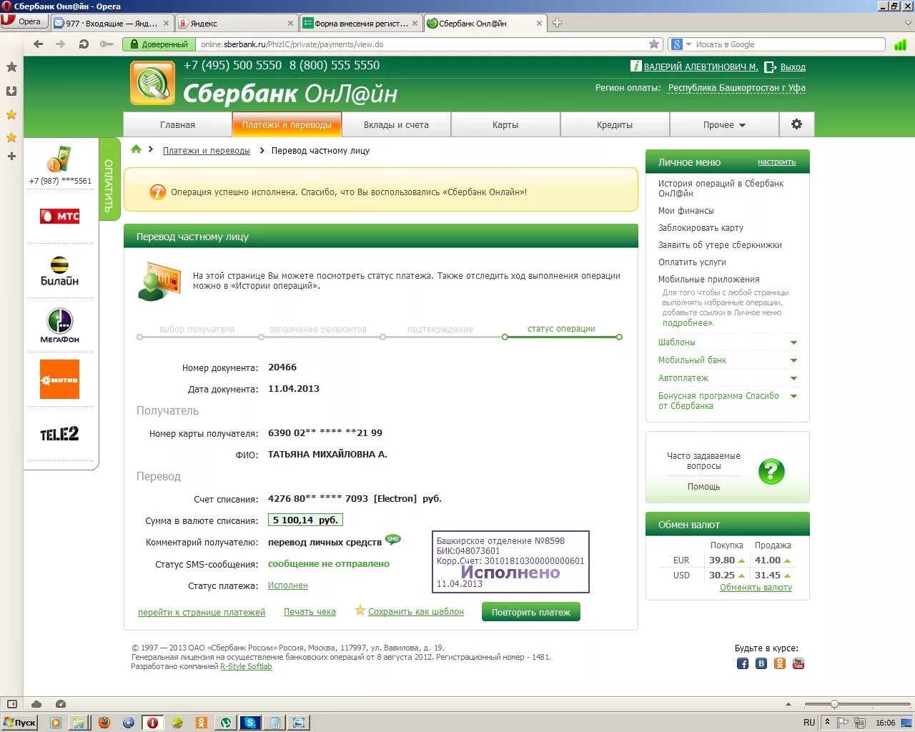Image resolution: width=915 pixels, height=732 pixels.
Task: Open Skype from the taskbar
Action: [249, 723]
